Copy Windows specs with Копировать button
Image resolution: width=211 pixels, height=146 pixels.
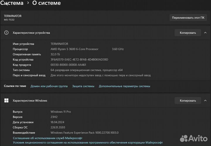pyautogui.click(x=188, y=101)
